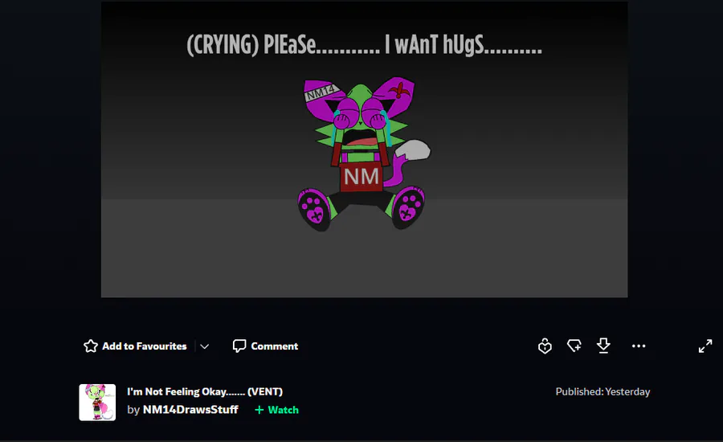The image size is (723, 442).
Task: Click the NM14 tag on the character's ear
Action: [321, 92]
